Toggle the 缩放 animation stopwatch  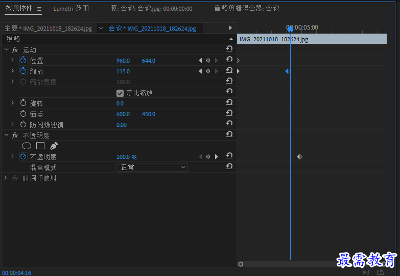pos(23,71)
